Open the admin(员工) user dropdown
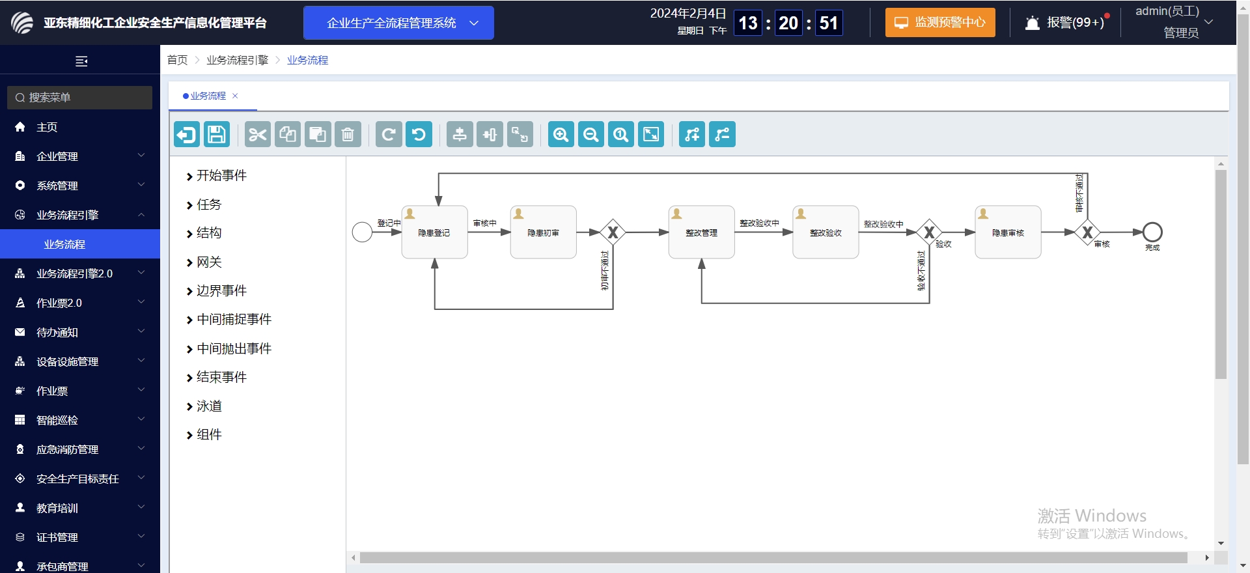The image size is (1250, 573). 1174,21
